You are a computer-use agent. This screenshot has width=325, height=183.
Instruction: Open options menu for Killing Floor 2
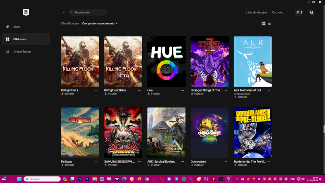click(96, 90)
